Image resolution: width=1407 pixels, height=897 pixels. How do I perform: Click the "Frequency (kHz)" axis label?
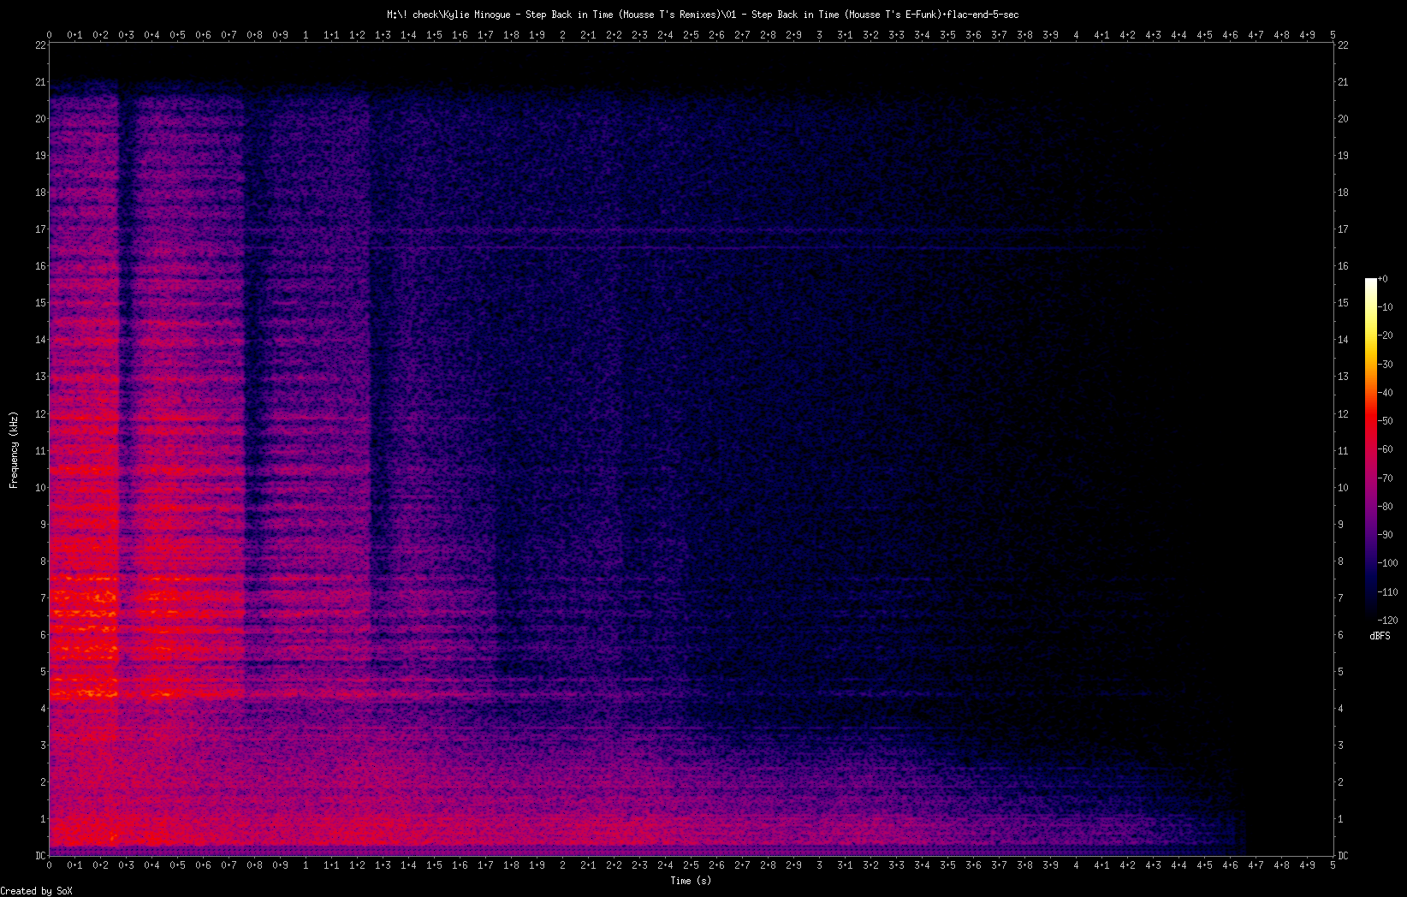click(14, 450)
